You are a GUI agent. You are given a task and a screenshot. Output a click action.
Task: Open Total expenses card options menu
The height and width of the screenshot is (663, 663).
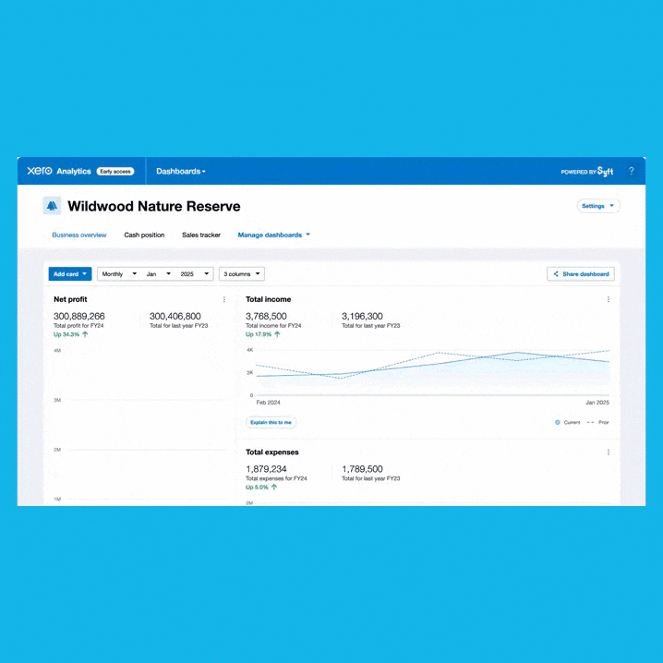[x=608, y=452]
